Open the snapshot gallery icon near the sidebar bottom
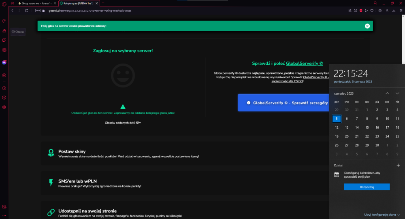This screenshot has height=219, width=405. (x=4, y=206)
